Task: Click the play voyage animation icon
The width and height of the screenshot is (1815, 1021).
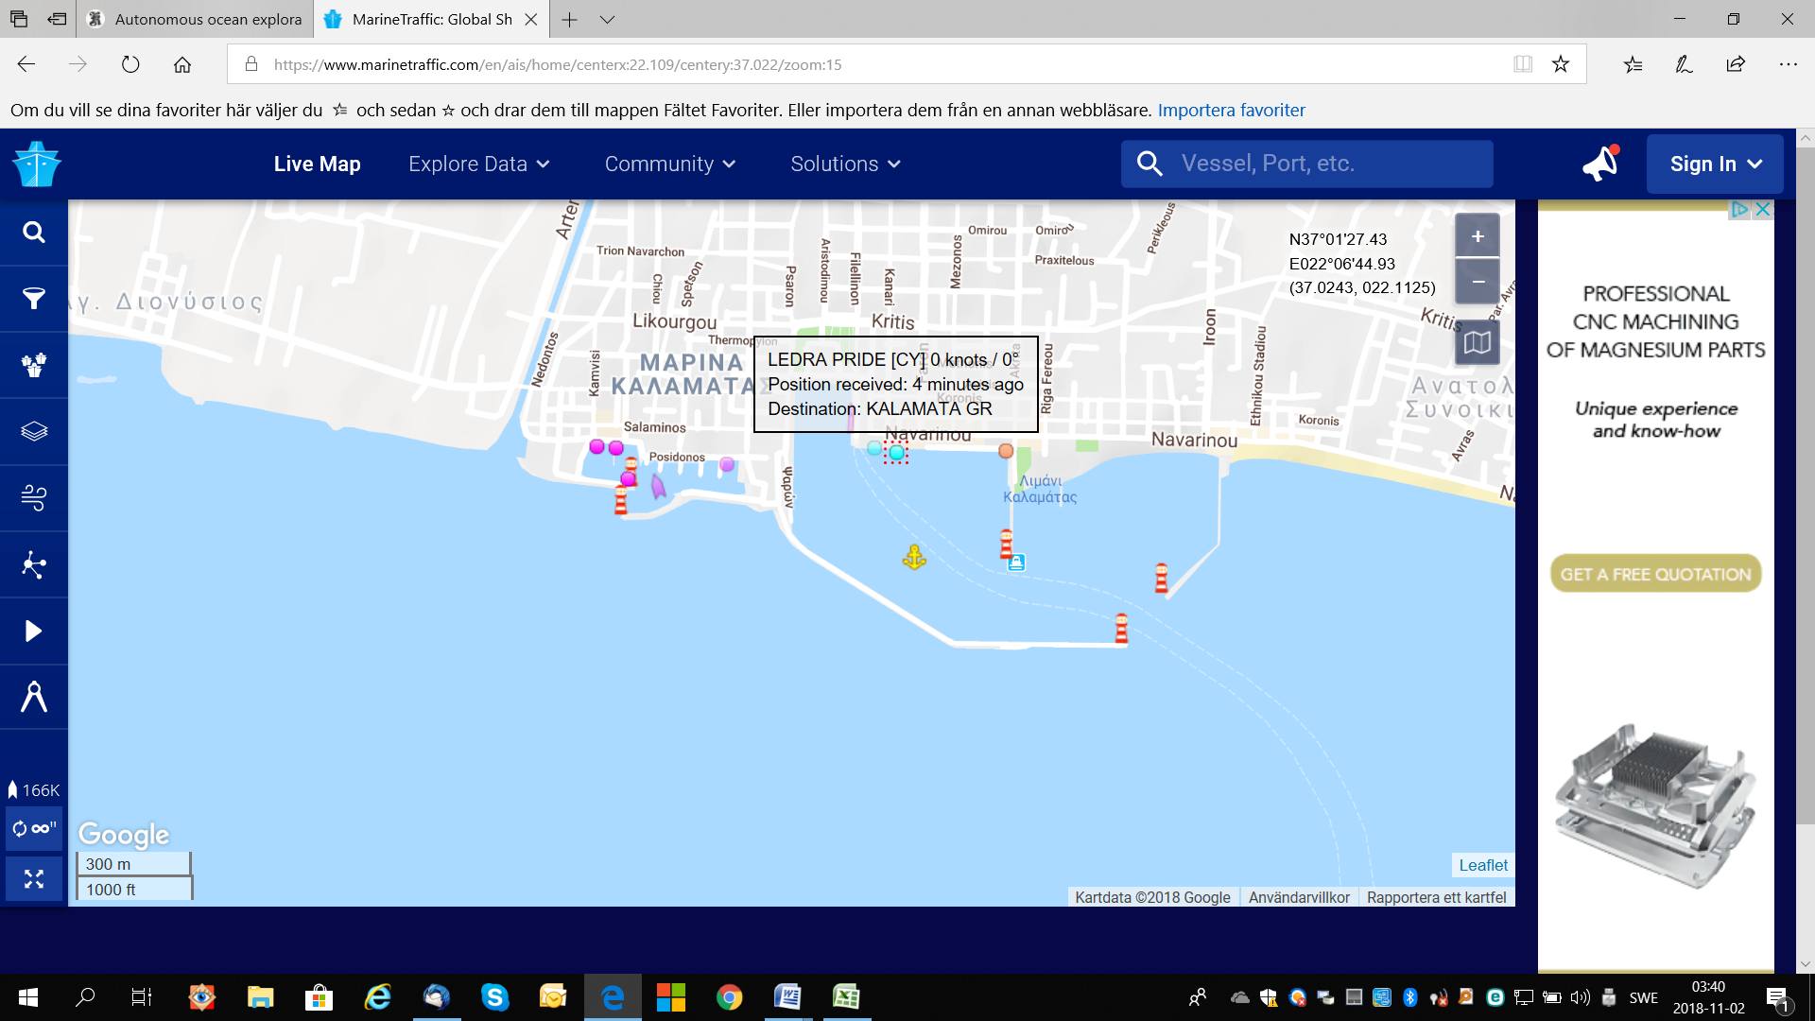Action: pyautogui.click(x=34, y=631)
